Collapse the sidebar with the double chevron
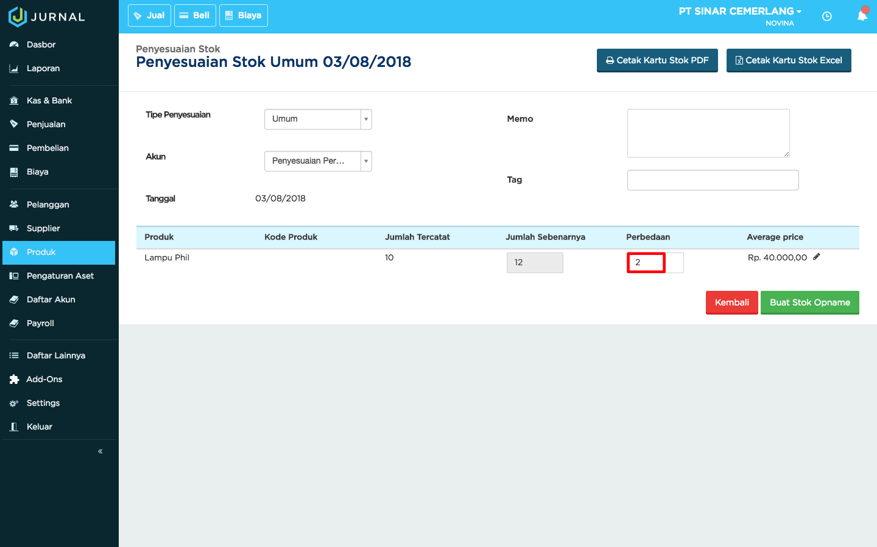 [x=100, y=451]
